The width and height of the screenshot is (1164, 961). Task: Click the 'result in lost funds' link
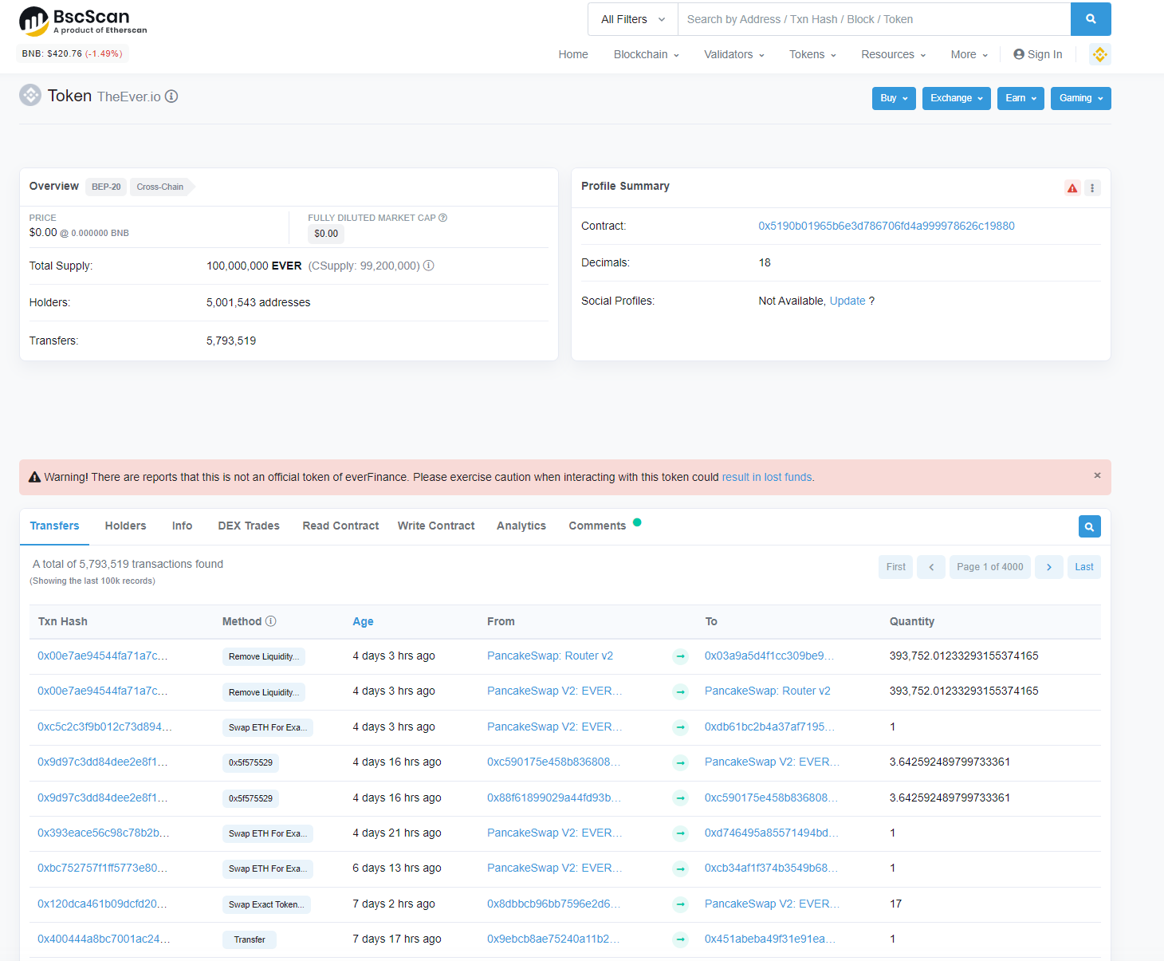click(x=766, y=477)
